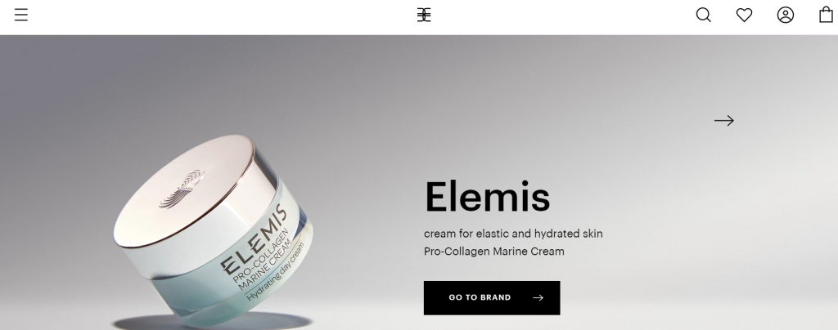Open the shopping bag icon

coord(827,15)
